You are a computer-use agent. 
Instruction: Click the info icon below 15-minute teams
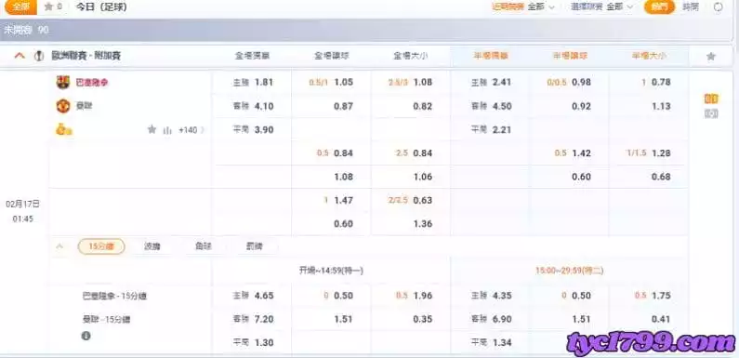point(86,336)
